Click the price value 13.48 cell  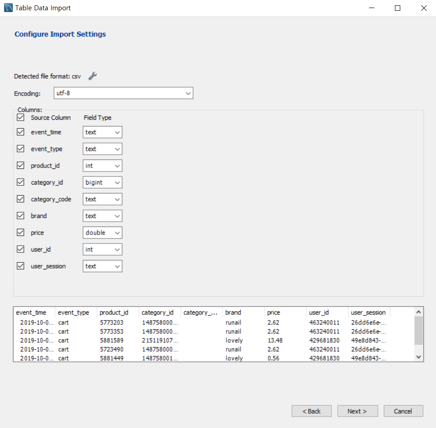point(275,340)
